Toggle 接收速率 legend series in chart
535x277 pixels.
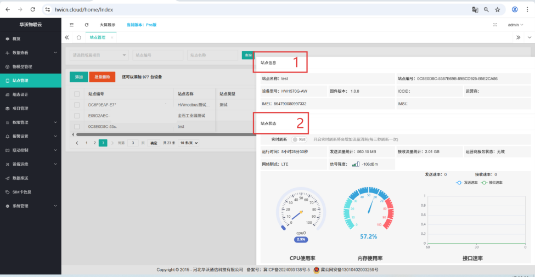click(x=492, y=183)
